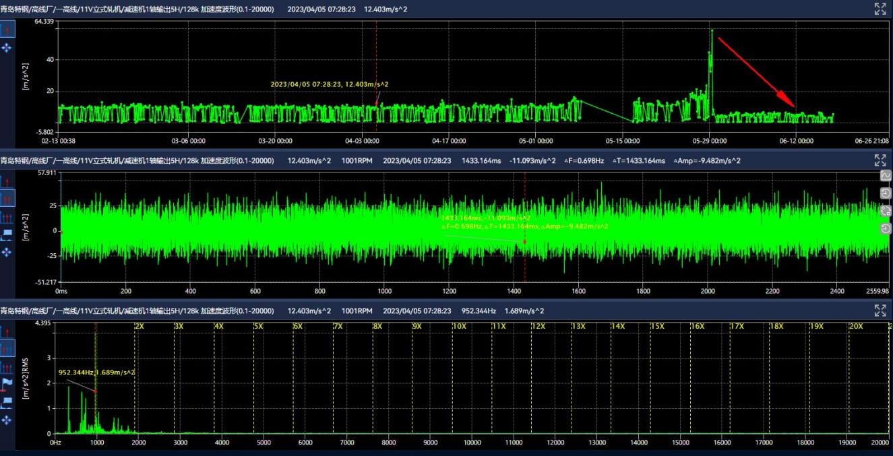The width and height of the screenshot is (893, 456).
Task: Select flag marker tool in waveform panel
Action: coord(7,234)
